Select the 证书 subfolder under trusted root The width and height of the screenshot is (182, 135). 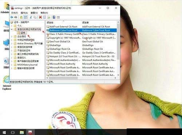tap(23, 33)
